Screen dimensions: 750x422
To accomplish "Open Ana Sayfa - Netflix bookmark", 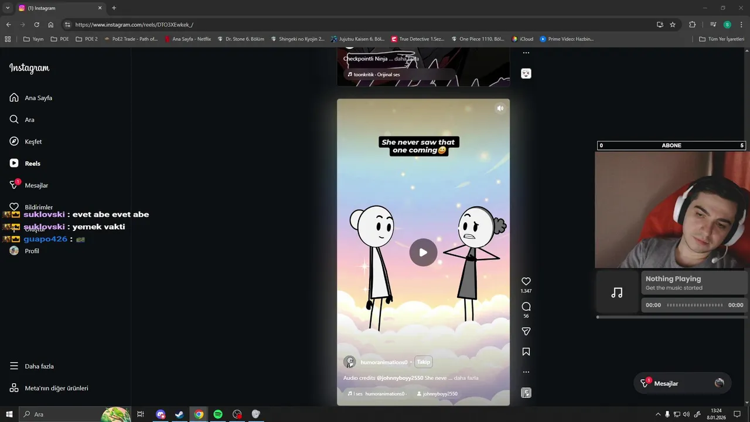I will [187, 39].
